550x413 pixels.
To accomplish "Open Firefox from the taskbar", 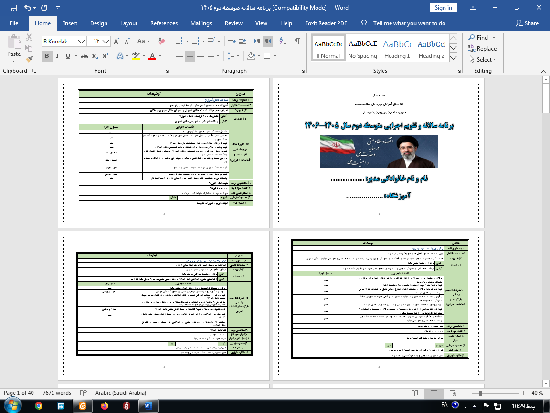I will tap(105, 406).
